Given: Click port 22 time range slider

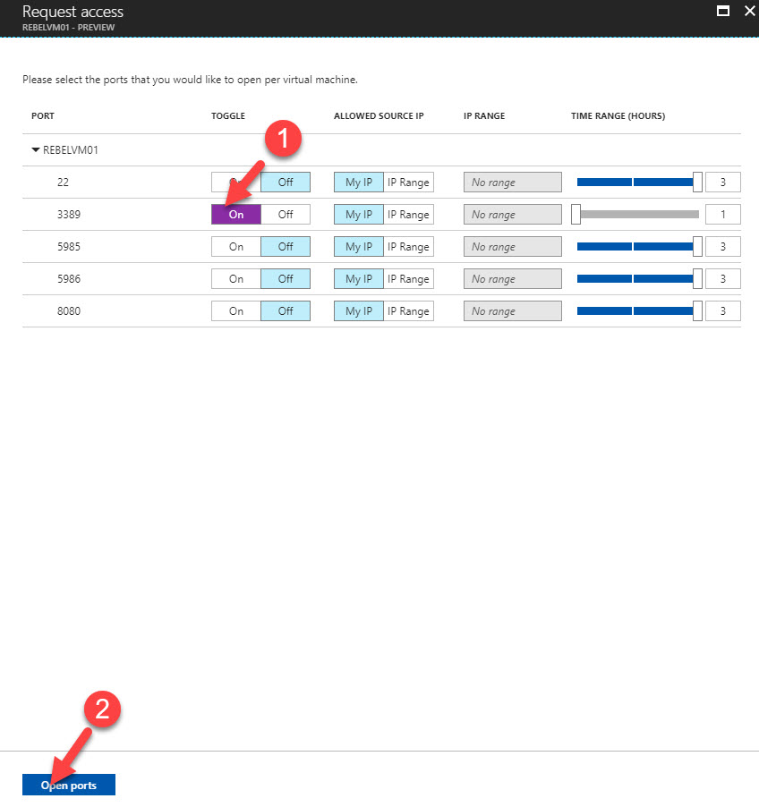Looking at the screenshot, I should [635, 183].
